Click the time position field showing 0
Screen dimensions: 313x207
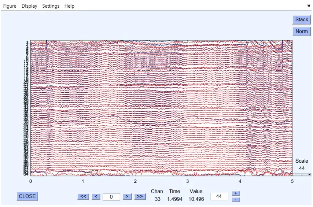point(111,197)
